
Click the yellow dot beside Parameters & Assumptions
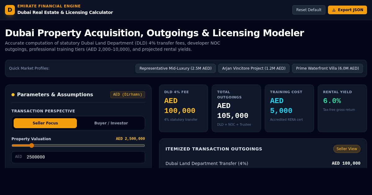click(13, 95)
